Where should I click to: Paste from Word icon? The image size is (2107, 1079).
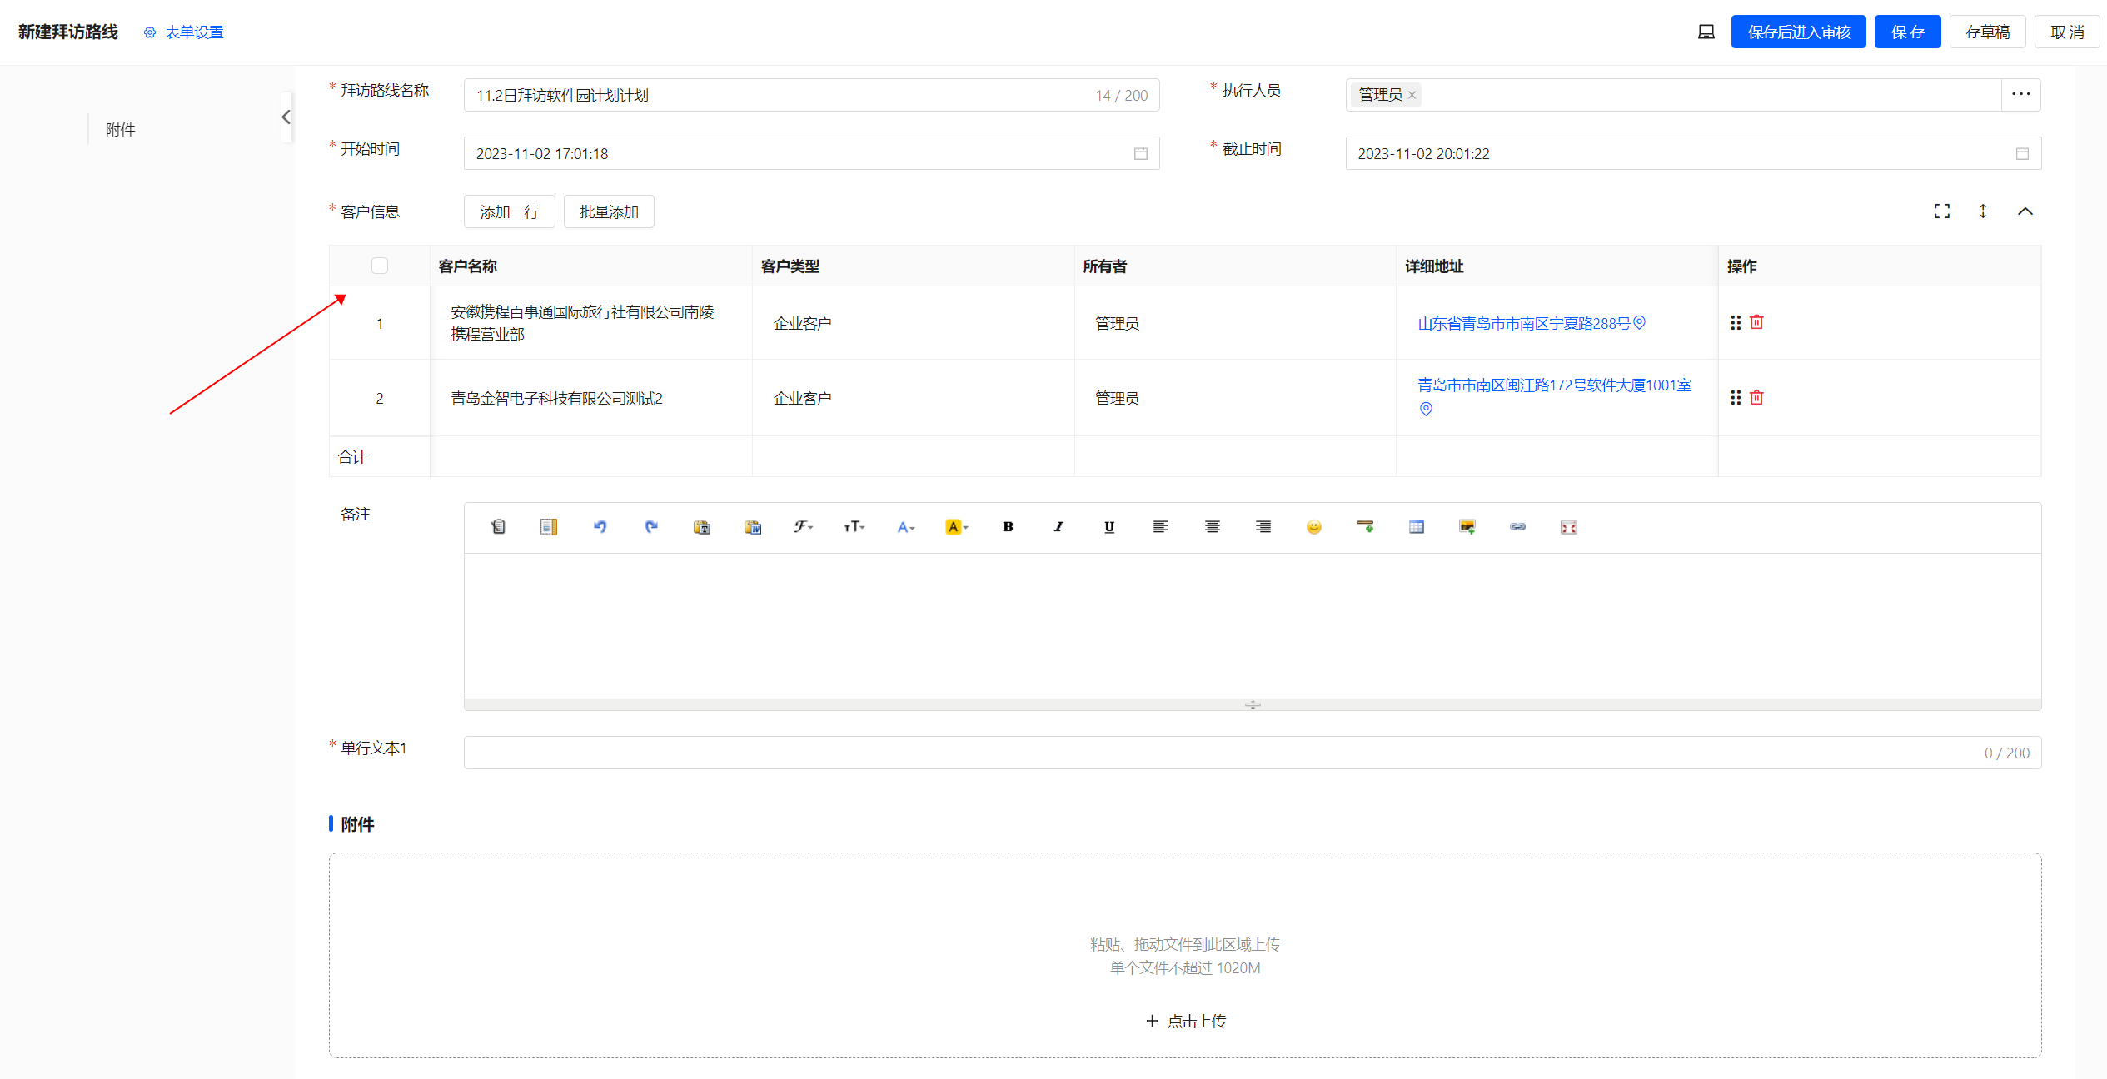click(x=753, y=526)
